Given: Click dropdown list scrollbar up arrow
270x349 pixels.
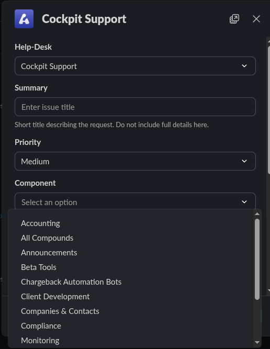Looking at the screenshot, I should click(x=257, y=214).
